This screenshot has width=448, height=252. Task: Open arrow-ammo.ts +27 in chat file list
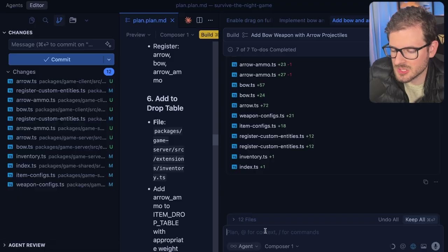(262, 75)
